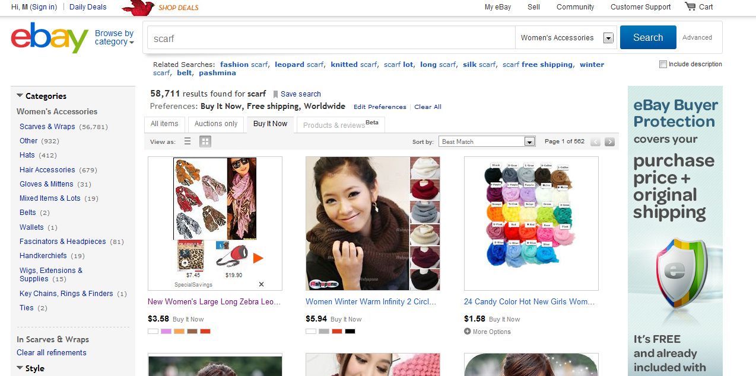The width and height of the screenshot is (756, 376).
Task: Click the orange play arrow in ad
Action: click(x=258, y=258)
